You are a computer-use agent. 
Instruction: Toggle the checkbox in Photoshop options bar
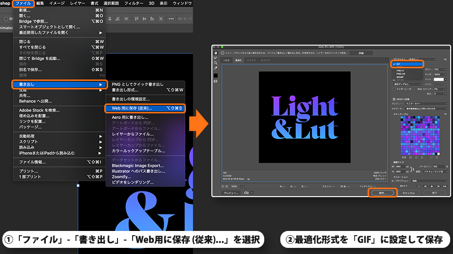click(x=6, y=19)
